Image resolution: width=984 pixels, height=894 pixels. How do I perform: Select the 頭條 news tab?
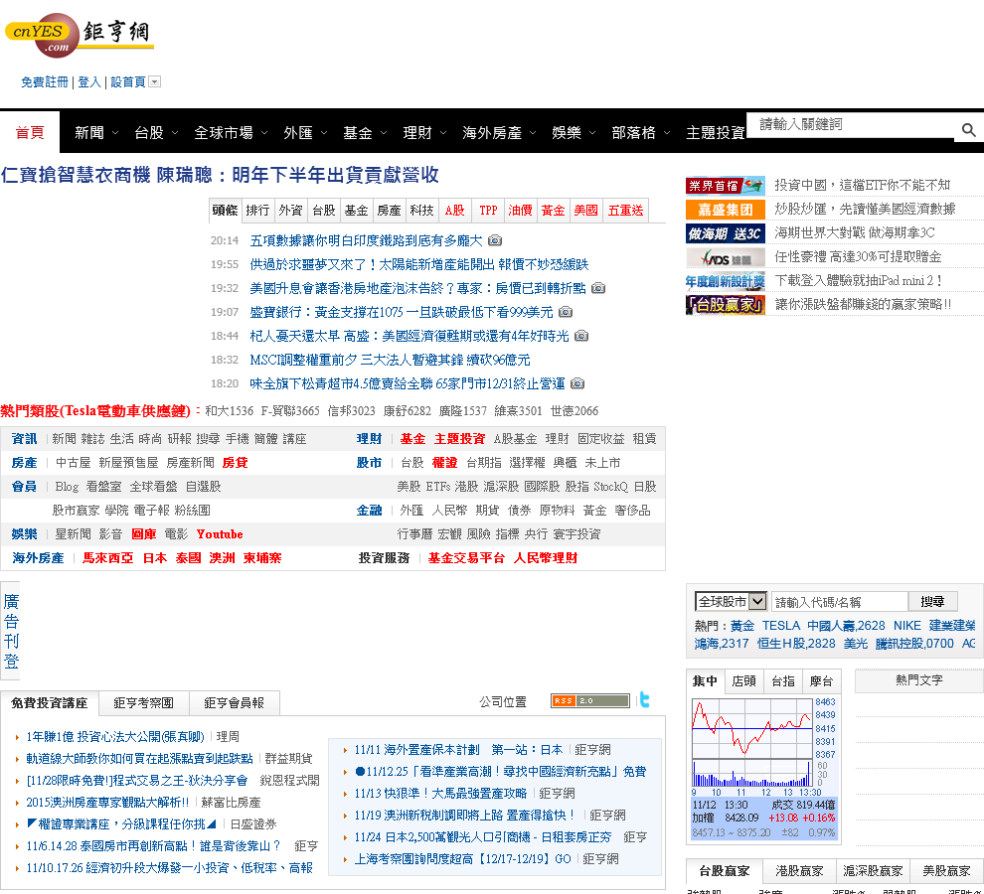pyautogui.click(x=225, y=211)
